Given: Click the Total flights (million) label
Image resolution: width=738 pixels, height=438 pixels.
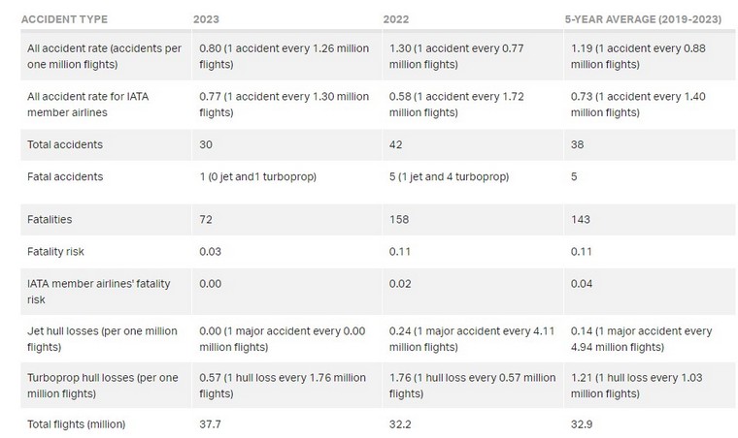Looking at the screenshot, I should pos(77,424).
